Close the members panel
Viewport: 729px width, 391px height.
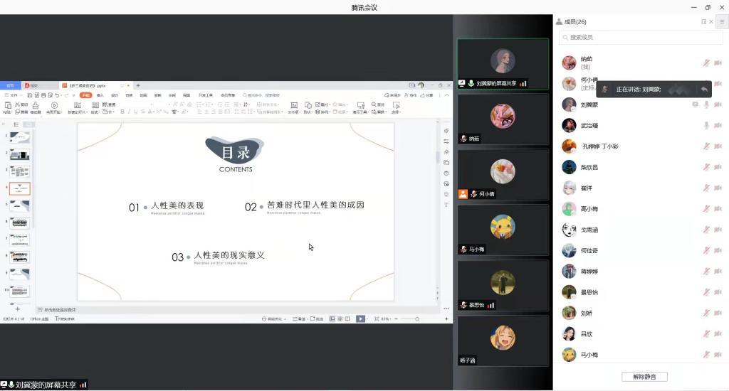[x=712, y=22]
